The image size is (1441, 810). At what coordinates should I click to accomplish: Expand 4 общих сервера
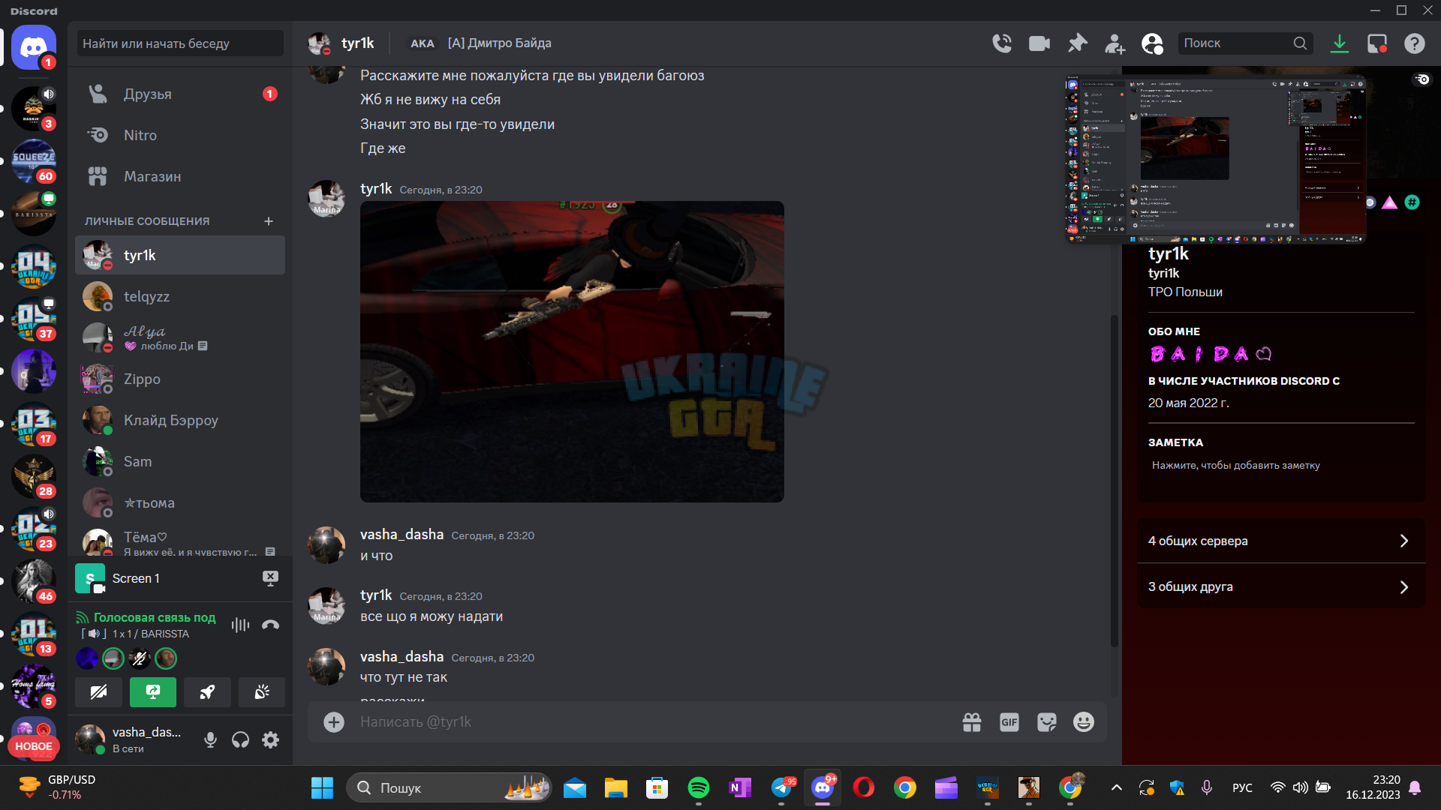[x=1281, y=541]
